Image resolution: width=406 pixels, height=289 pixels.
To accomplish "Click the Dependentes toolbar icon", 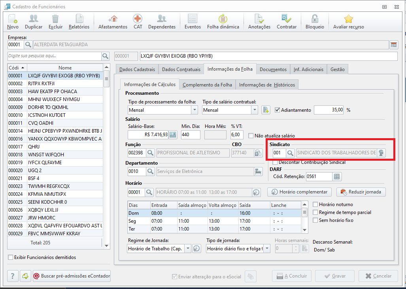I will pyautogui.click(x=162, y=22).
